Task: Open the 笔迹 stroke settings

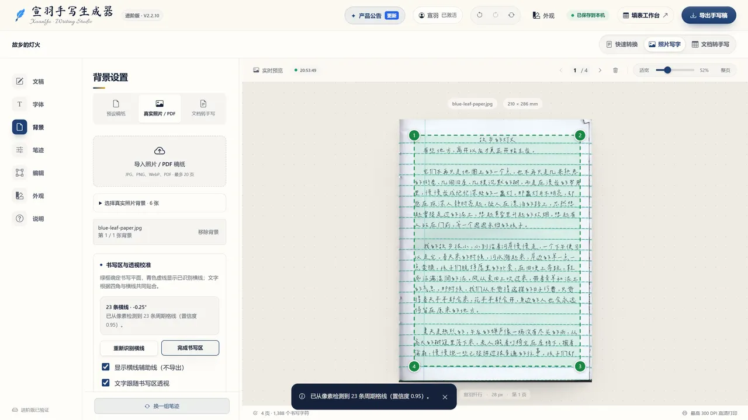Action: coord(29,150)
